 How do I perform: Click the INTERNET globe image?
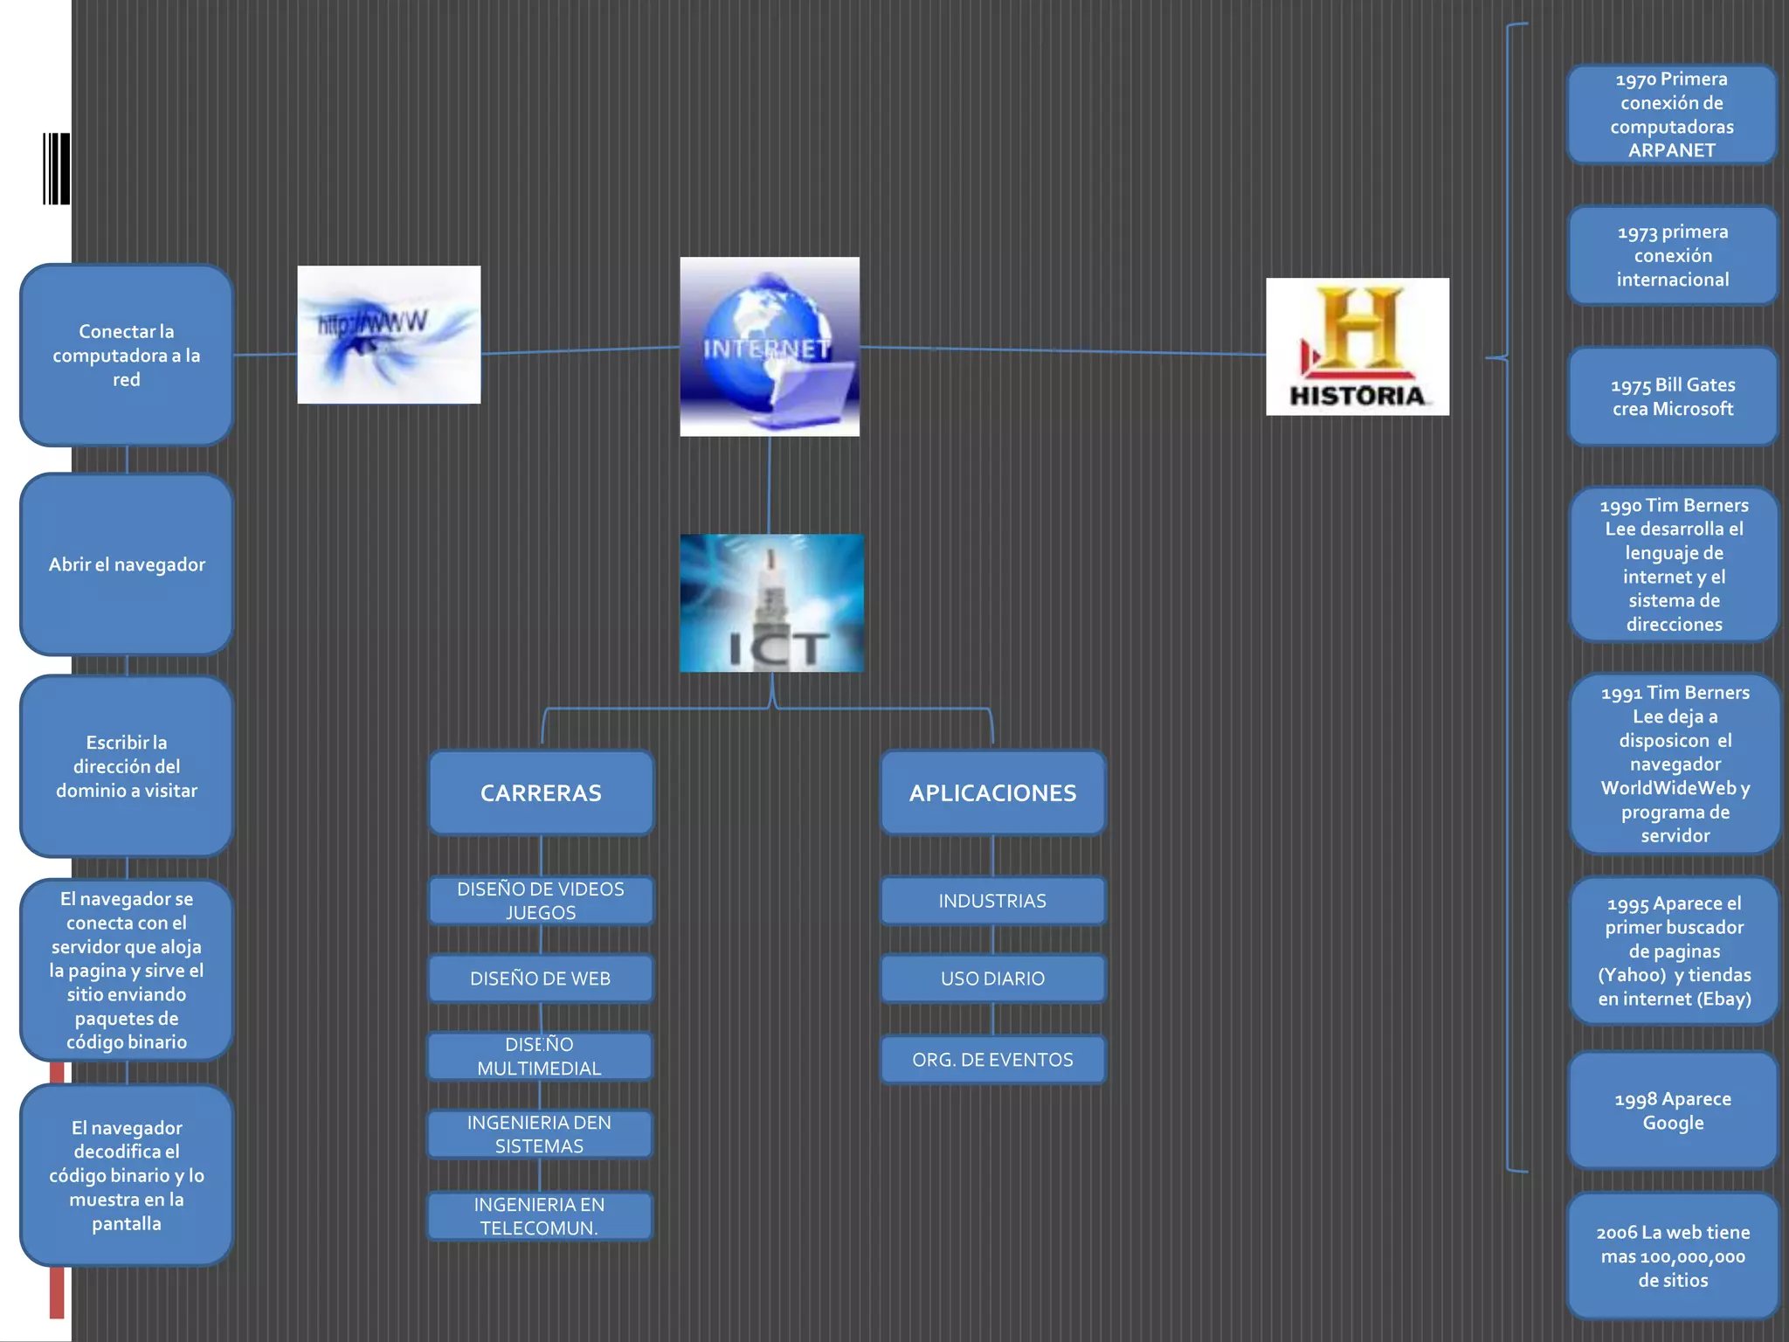(770, 347)
